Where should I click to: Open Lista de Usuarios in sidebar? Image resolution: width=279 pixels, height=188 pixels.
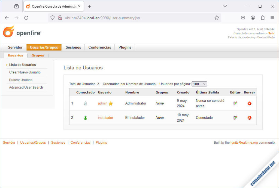pos(22,65)
